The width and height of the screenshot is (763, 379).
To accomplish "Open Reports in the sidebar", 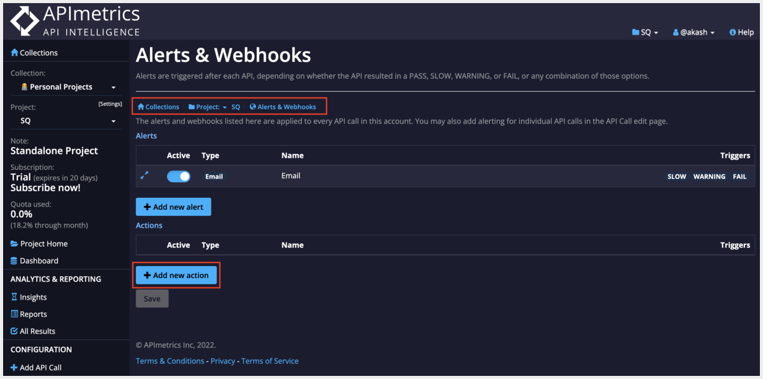I will (33, 314).
